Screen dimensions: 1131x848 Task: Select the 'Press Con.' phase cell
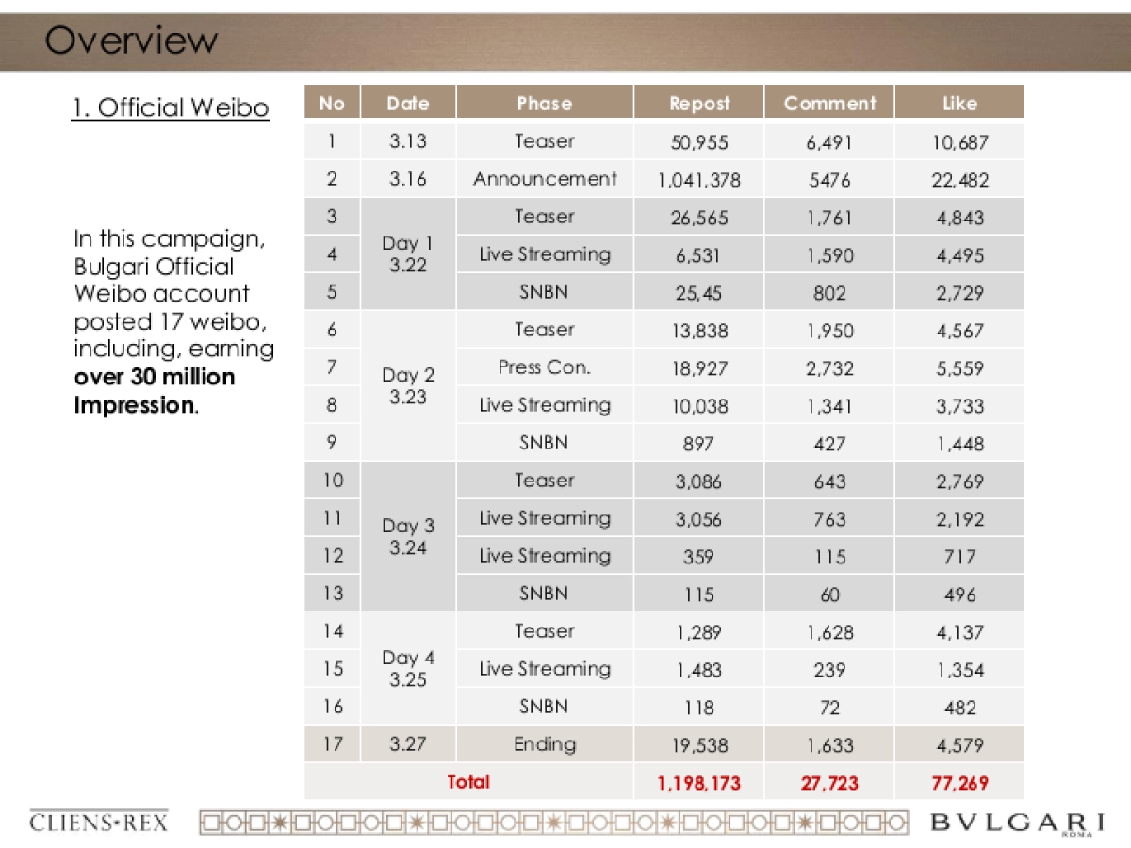click(x=545, y=367)
